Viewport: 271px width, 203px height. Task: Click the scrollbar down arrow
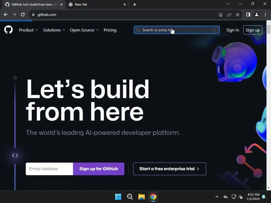point(269,188)
